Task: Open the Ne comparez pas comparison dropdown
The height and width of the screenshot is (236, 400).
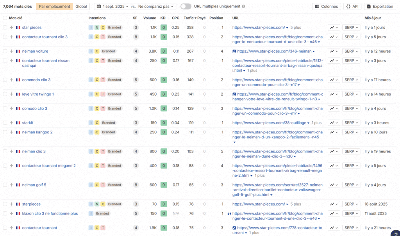Action: coord(155,6)
